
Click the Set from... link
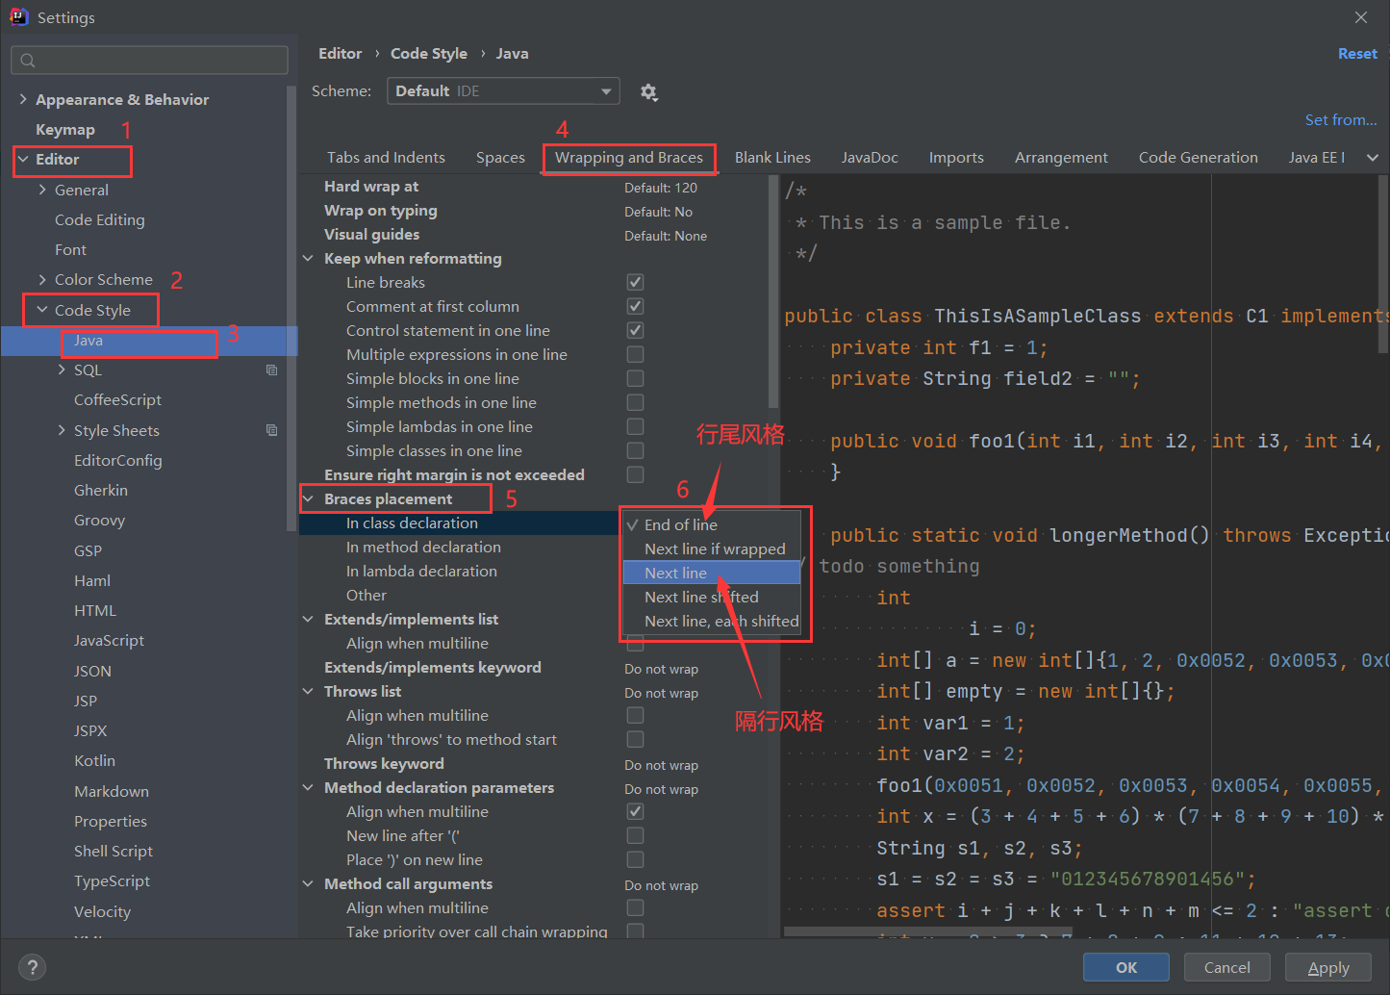tap(1341, 119)
